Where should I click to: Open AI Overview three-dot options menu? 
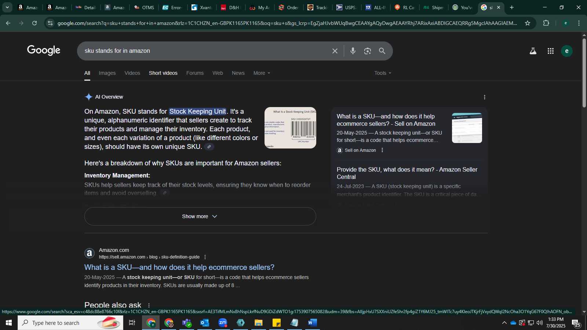click(x=485, y=97)
